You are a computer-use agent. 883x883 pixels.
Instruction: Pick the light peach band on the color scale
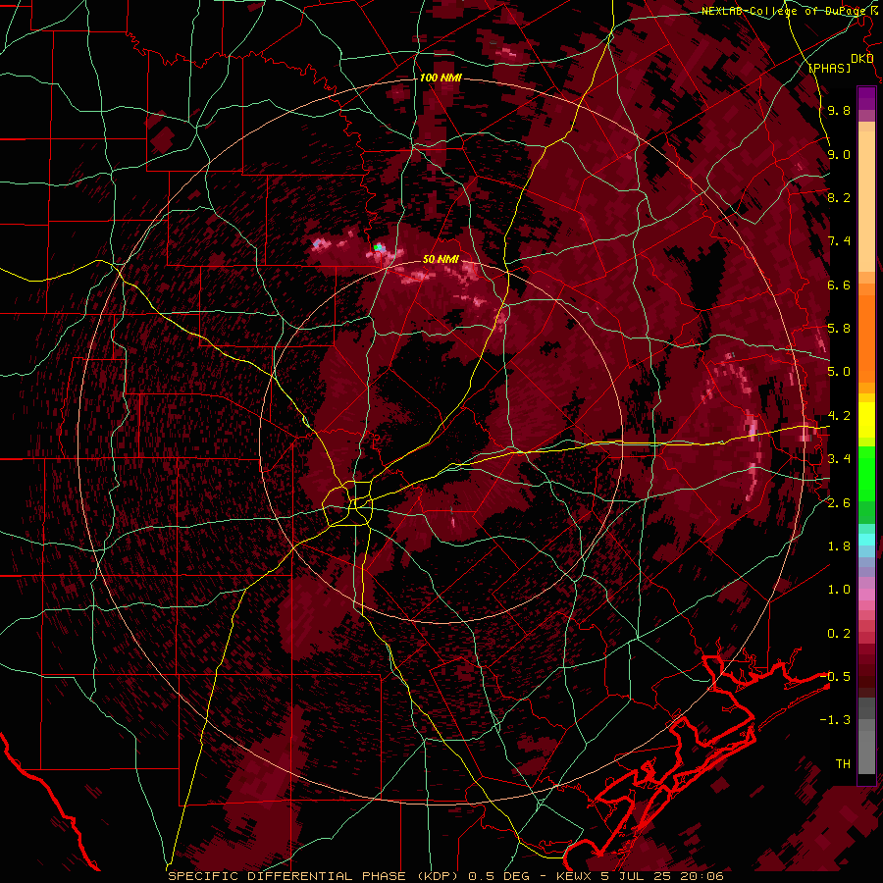pyautogui.click(x=866, y=203)
